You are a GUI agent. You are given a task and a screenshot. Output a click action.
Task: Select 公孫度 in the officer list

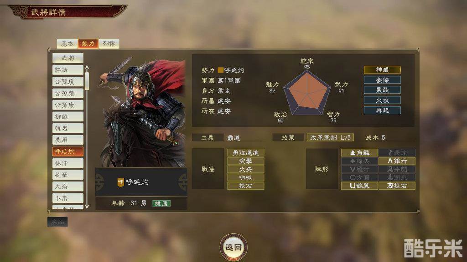point(68,82)
